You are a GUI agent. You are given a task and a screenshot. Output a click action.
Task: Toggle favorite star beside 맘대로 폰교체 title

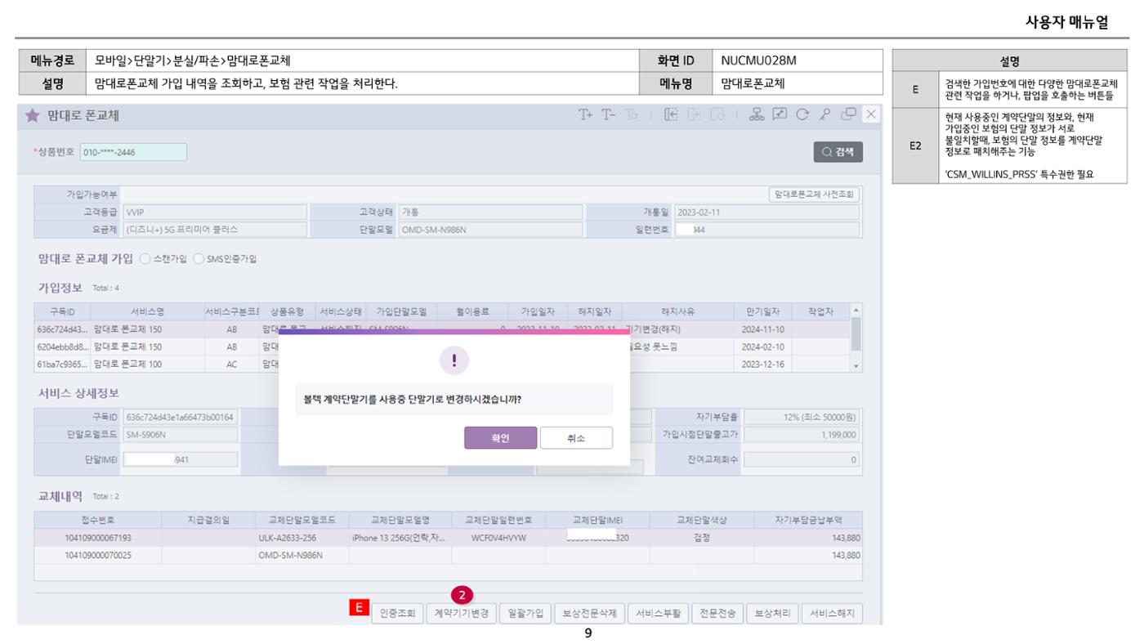click(x=32, y=116)
